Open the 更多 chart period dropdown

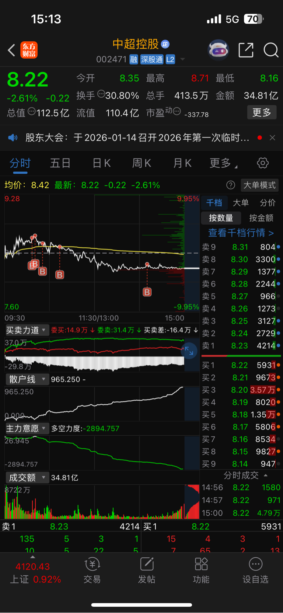224,163
